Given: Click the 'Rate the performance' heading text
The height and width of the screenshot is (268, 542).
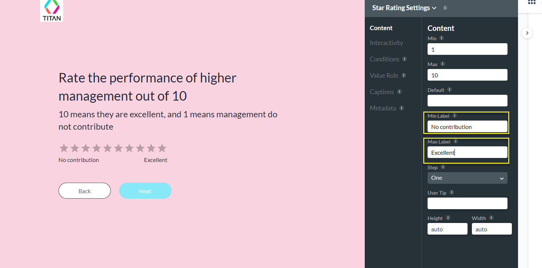Looking at the screenshot, I should 147,87.
